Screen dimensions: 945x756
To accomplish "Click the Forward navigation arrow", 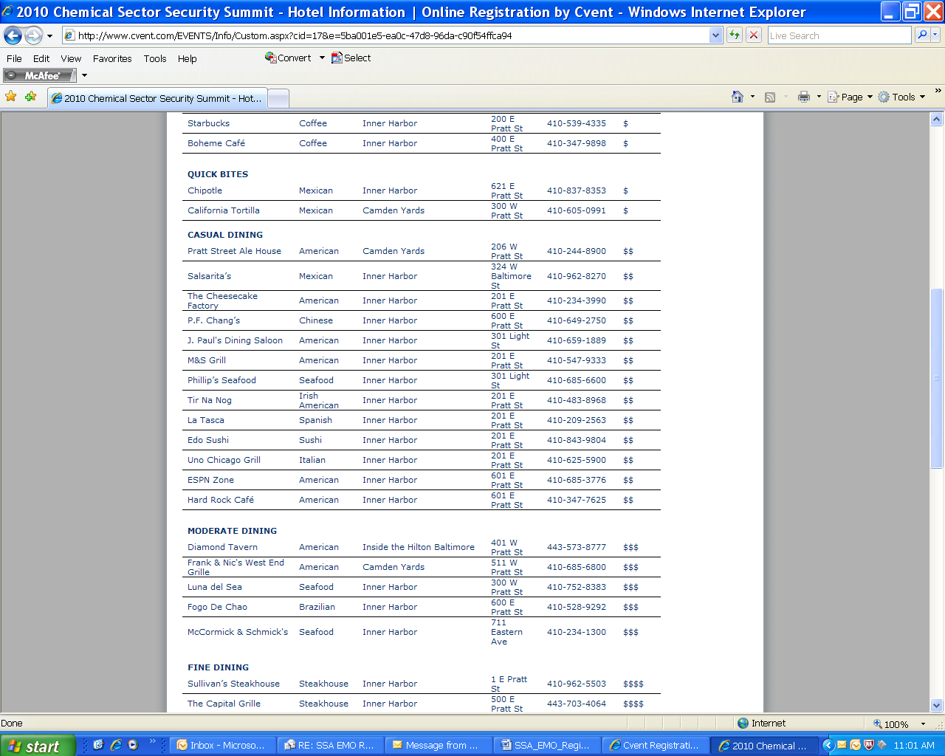I will [33, 35].
